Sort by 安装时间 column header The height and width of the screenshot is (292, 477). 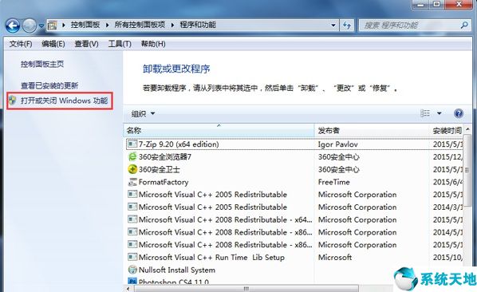click(446, 131)
